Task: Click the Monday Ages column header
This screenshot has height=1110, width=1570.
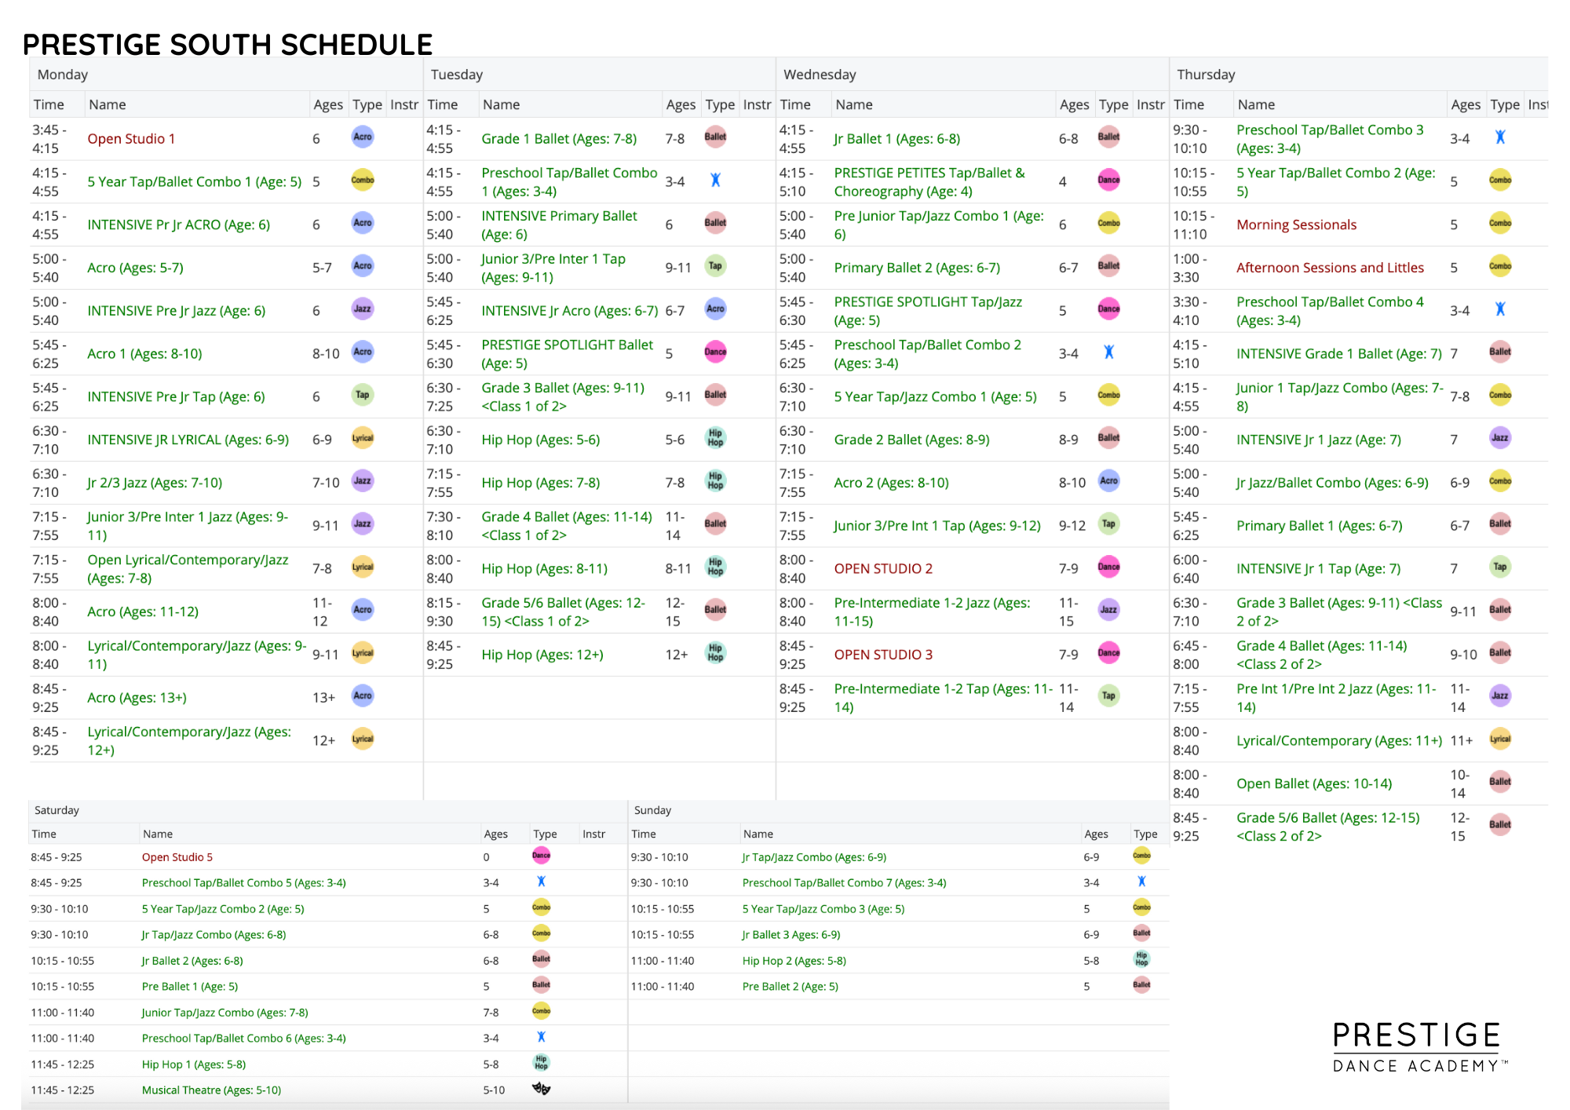Action: click(328, 104)
